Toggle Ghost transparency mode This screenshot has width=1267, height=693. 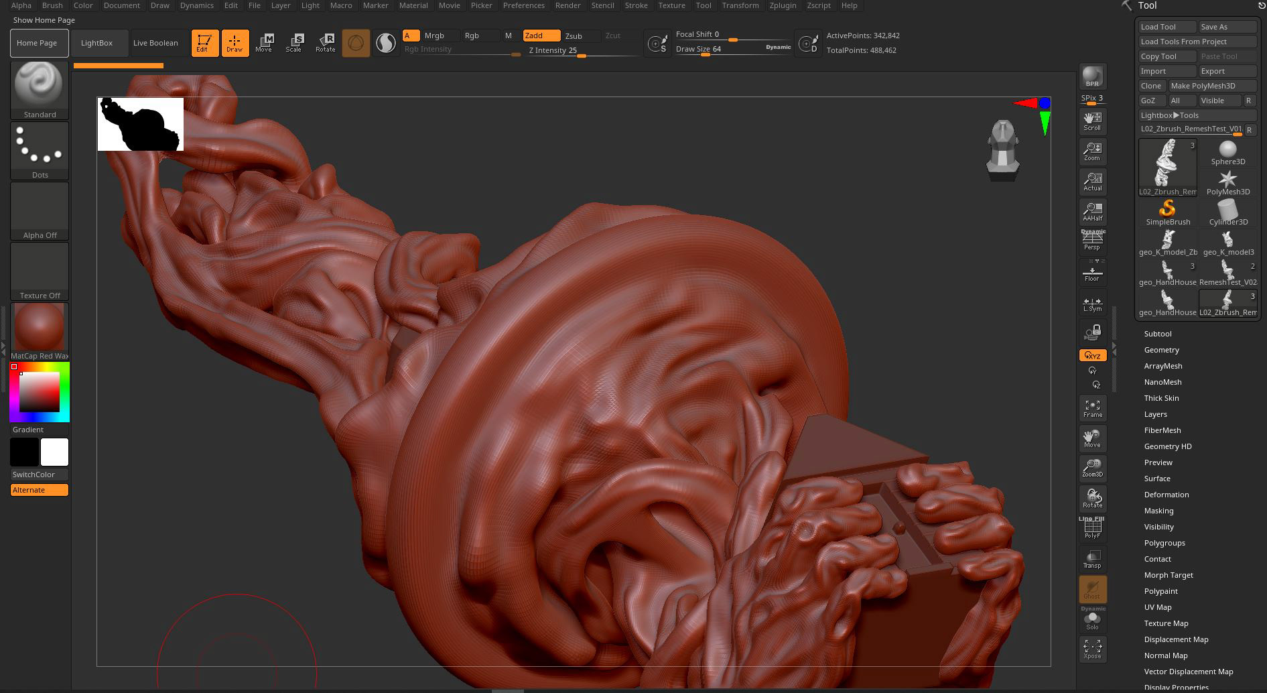1092,589
